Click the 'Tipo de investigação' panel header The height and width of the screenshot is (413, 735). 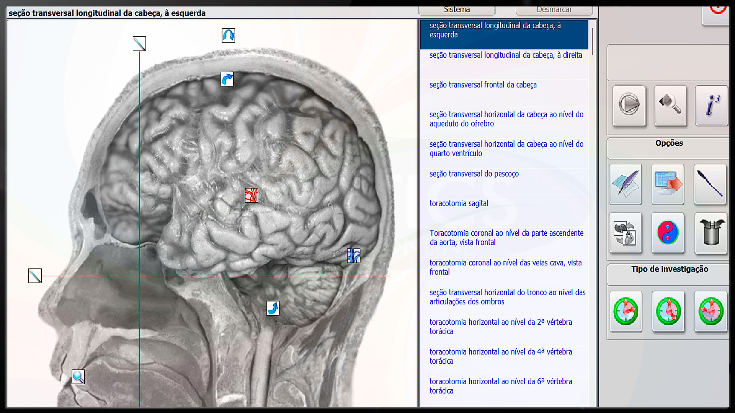[669, 274]
